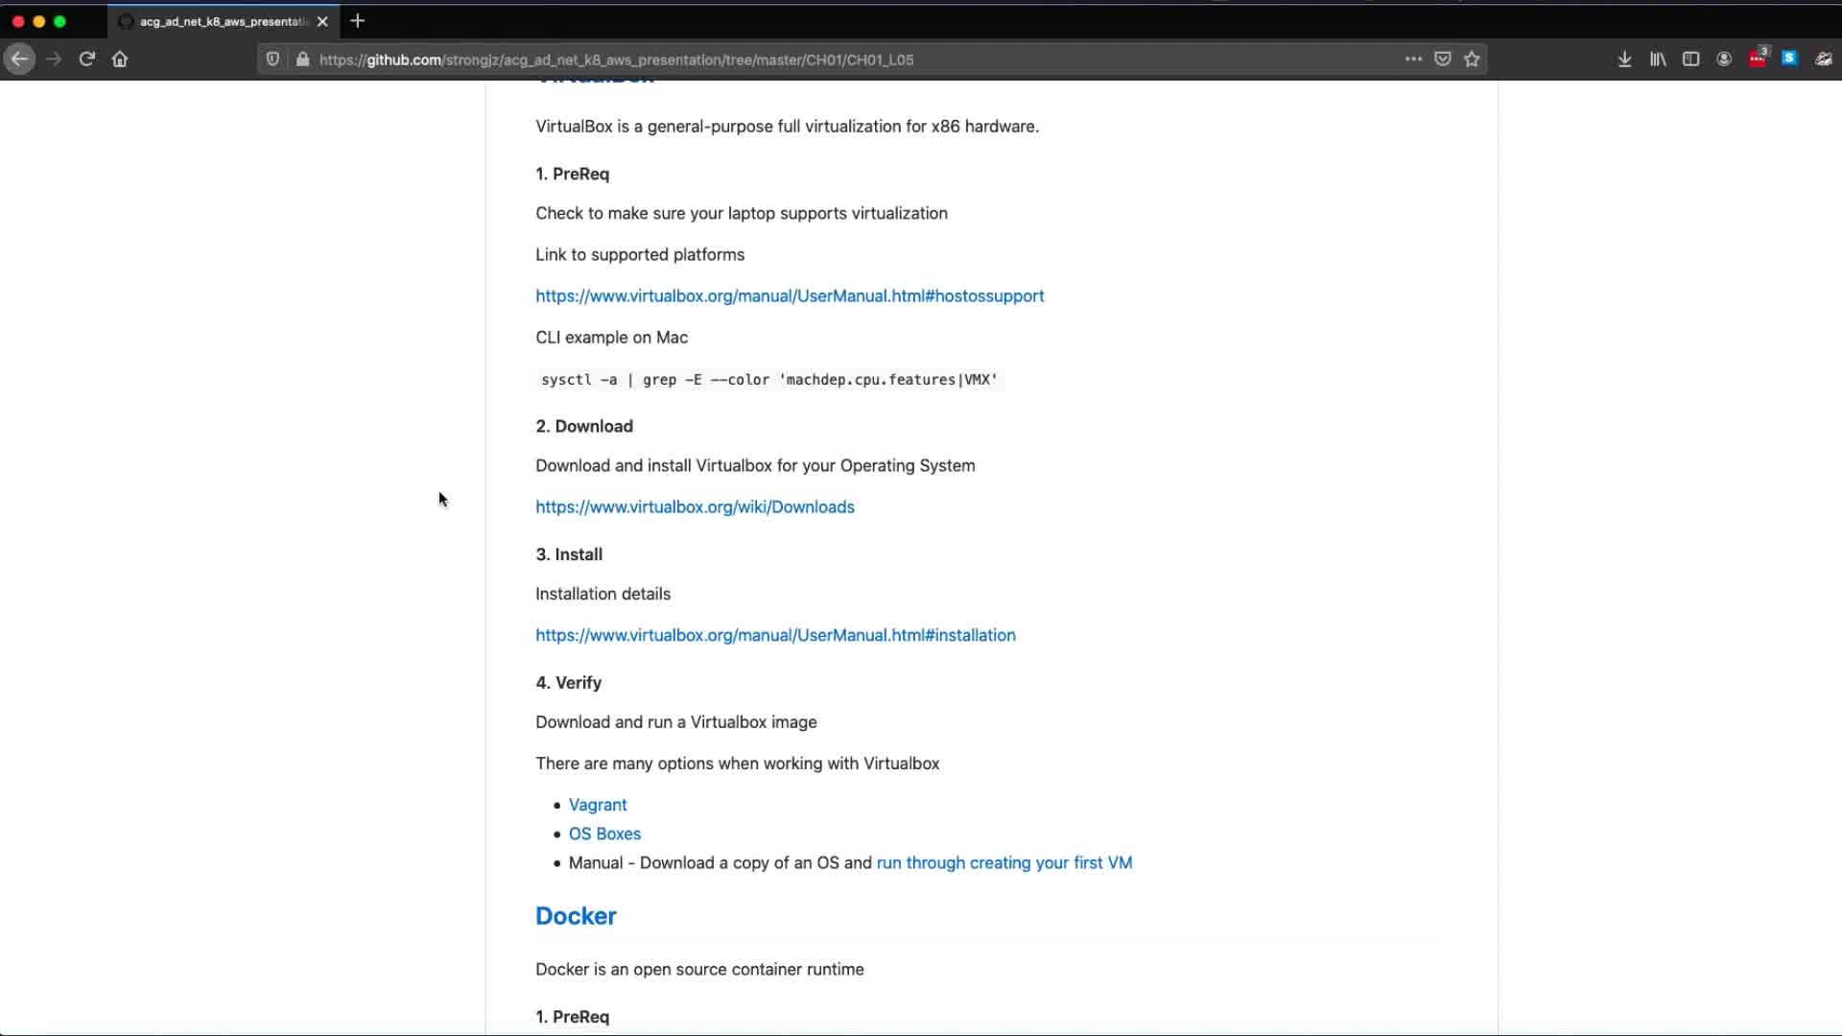Toggle the browser sidebar
This screenshot has width=1842, height=1036.
click(x=1690, y=59)
